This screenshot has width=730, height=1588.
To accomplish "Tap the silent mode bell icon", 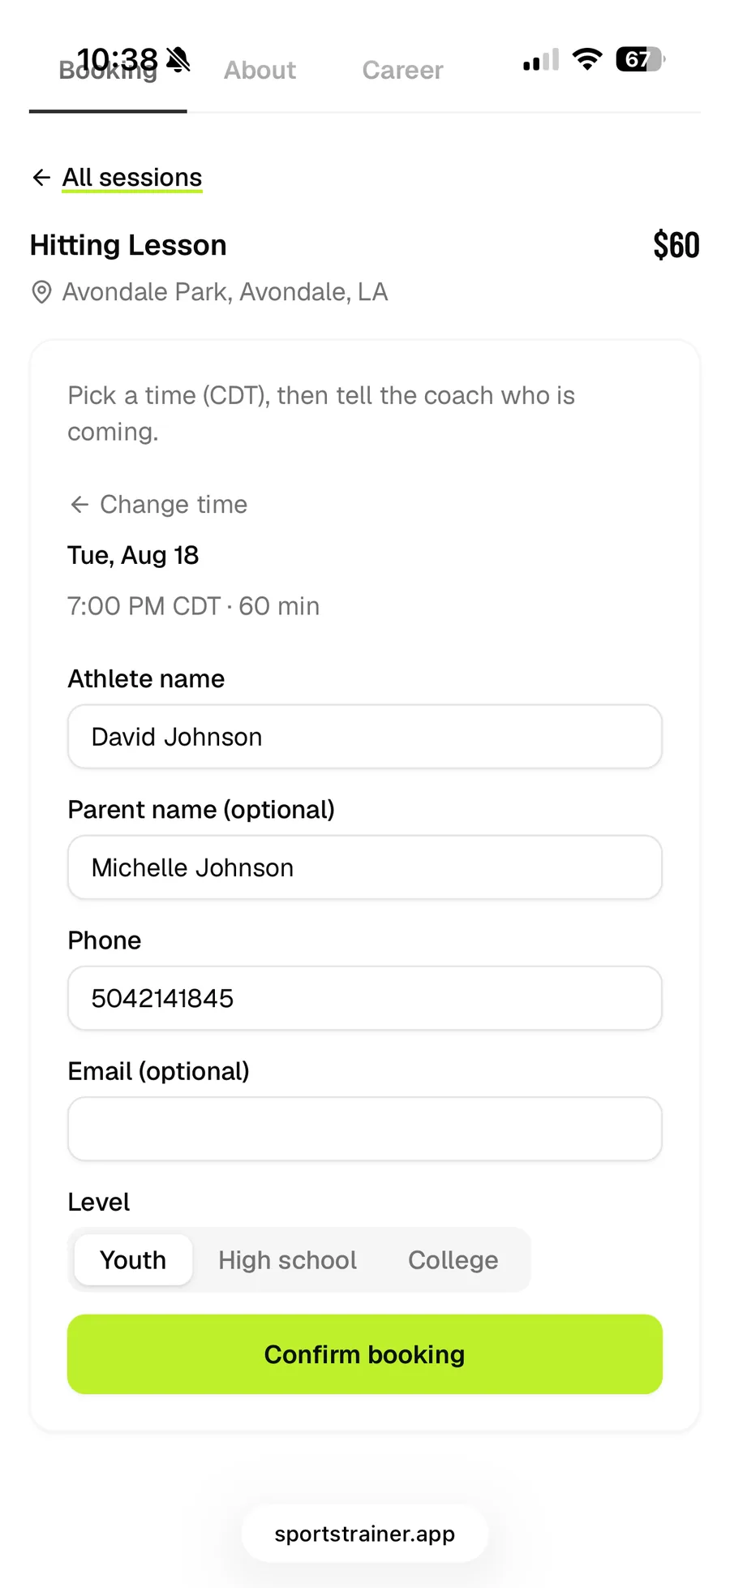I will click(x=178, y=59).
